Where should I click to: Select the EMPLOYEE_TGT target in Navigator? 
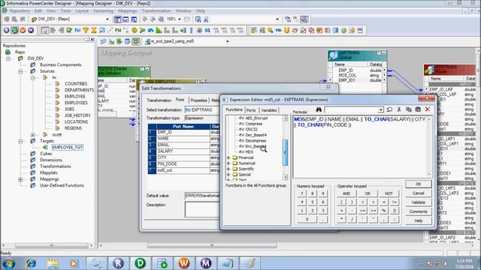(x=67, y=147)
